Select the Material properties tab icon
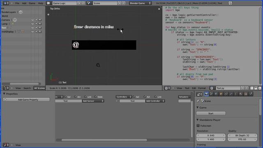The image size is (263, 148). coord(241,94)
